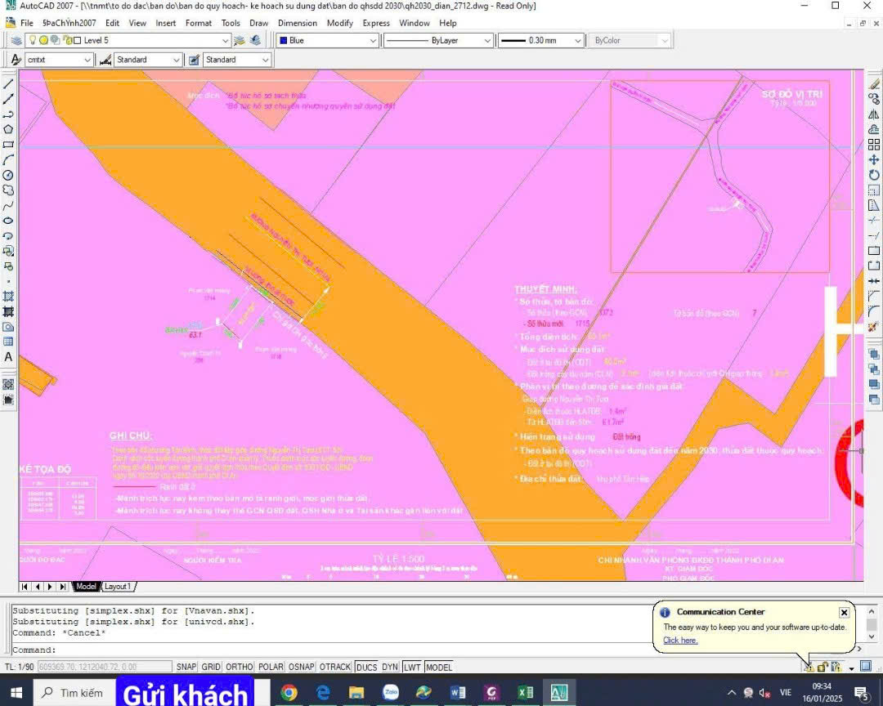
Task: Close the Communication Center balloon
Action: pyautogui.click(x=844, y=612)
